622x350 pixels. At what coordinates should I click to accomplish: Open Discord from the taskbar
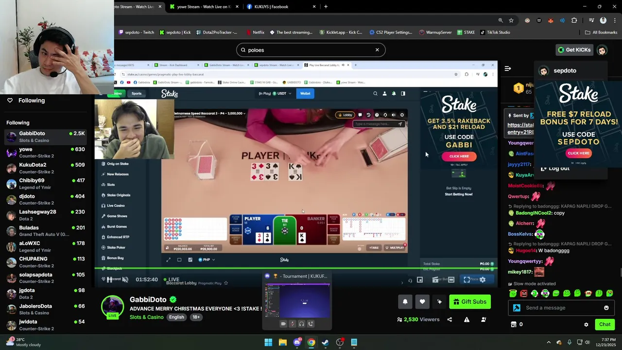pos(297,342)
